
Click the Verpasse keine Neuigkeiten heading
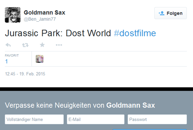[80, 105]
